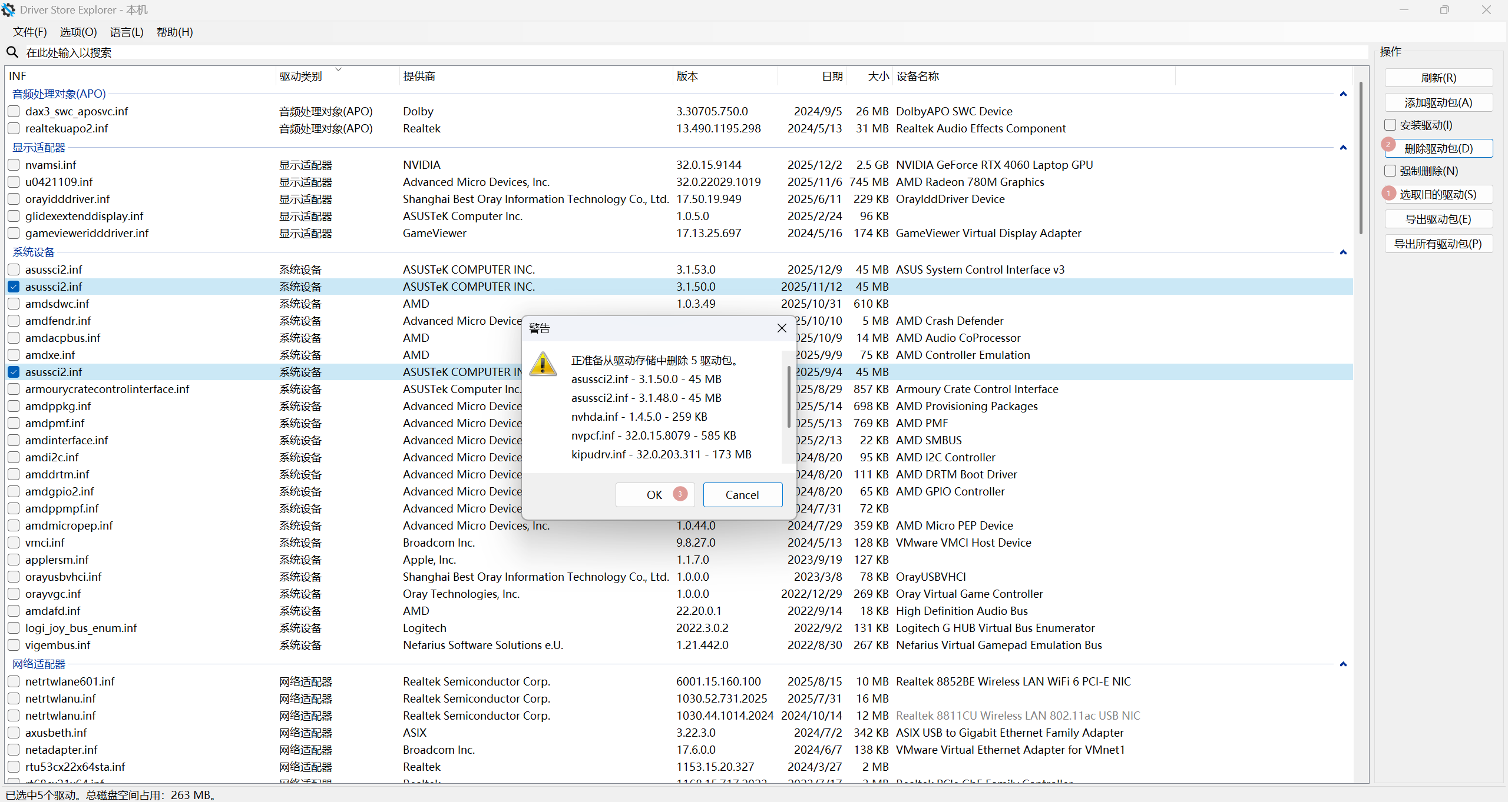Click dialog entry "kipudrv.inf - 32.0.203.311 - 173 MB"

(x=661, y=454)
